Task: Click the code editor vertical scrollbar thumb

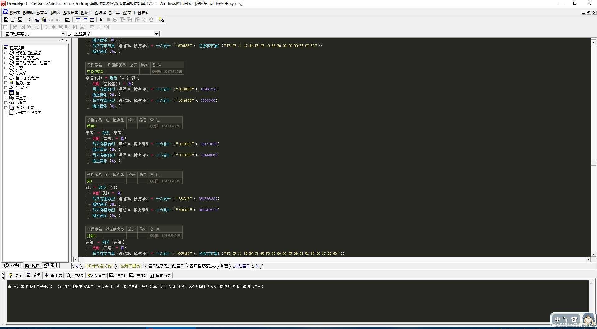Action: click(x=594, y=163)
